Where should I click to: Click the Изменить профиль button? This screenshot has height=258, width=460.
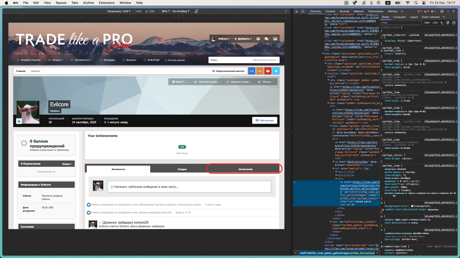click(239, 82)
